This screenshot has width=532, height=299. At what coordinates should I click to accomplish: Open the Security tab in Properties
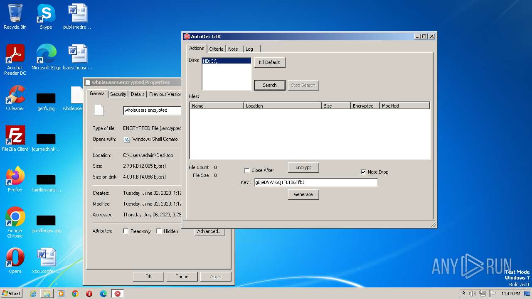(118, 94)
